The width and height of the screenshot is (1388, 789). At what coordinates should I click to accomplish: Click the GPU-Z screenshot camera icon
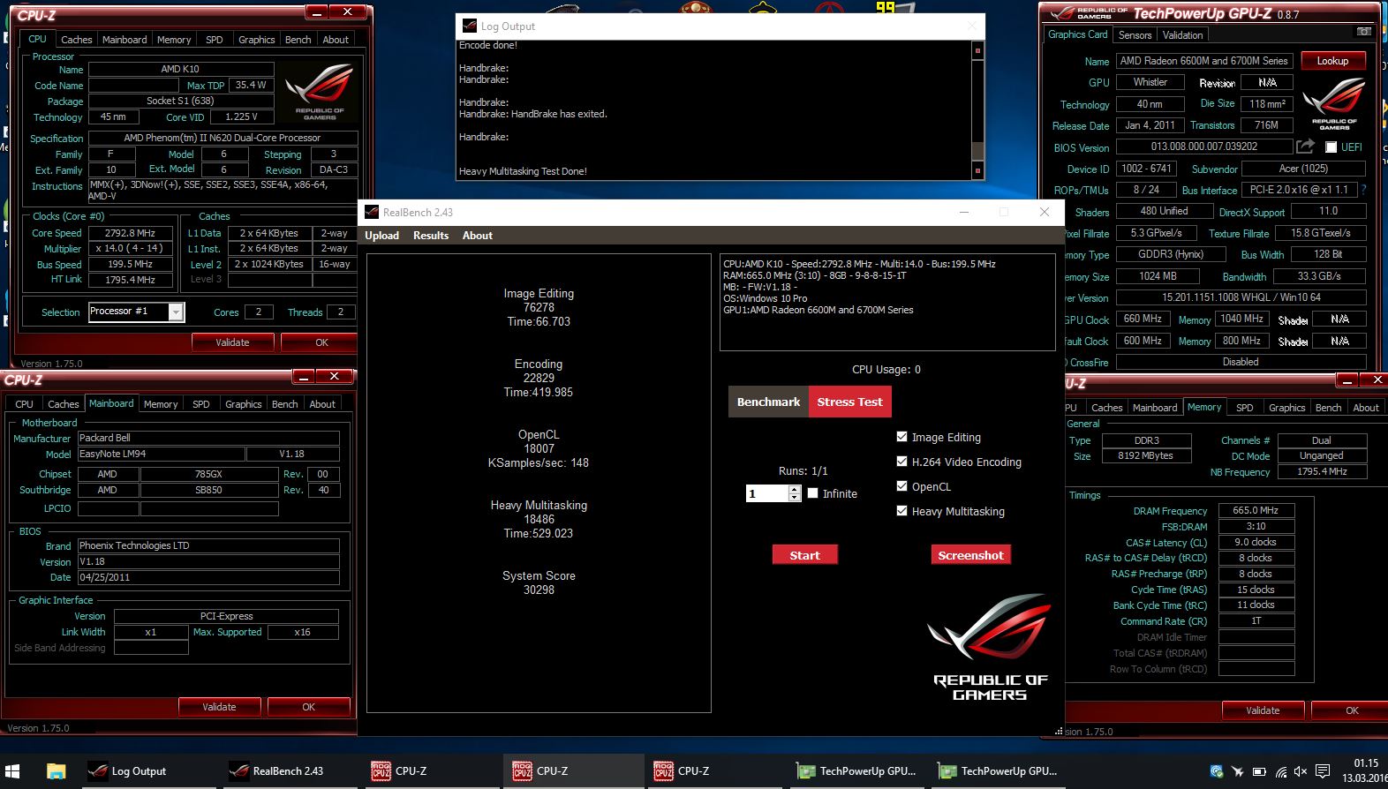pyautogui.click(x=1364, y=32)
